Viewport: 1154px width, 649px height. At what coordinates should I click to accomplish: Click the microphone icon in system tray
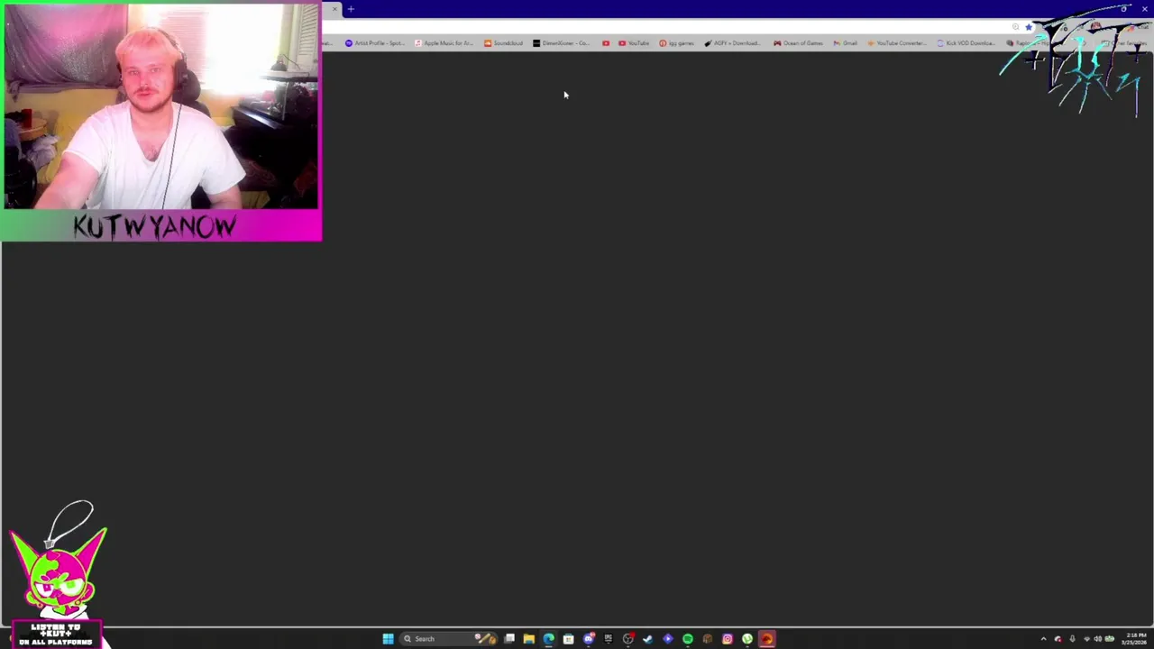(x=1072, y=639)
